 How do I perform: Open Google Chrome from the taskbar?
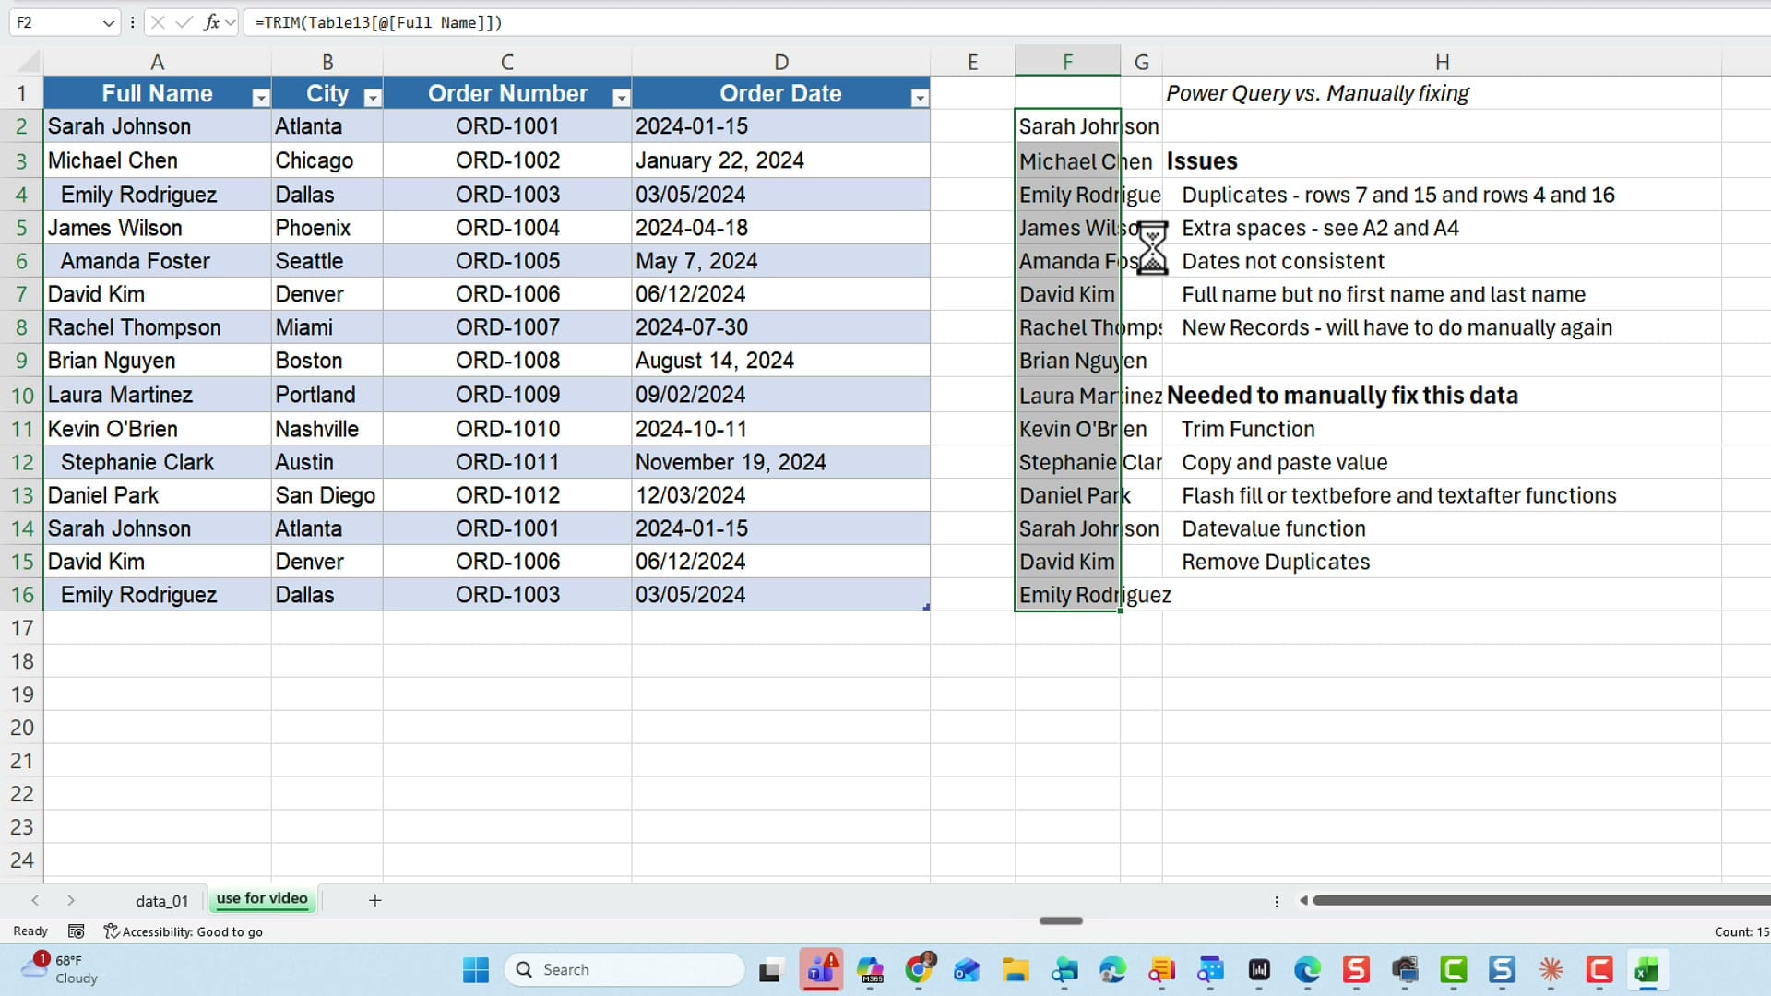pos(919,970)
